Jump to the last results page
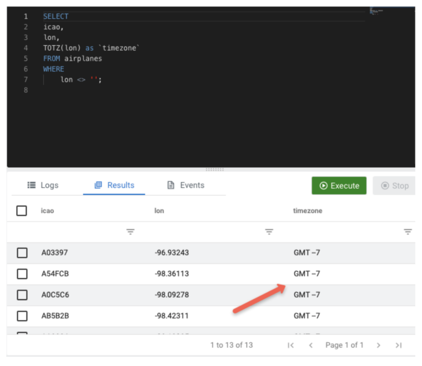The height and width of the screenshot is (366, 422). coord(398,345)
